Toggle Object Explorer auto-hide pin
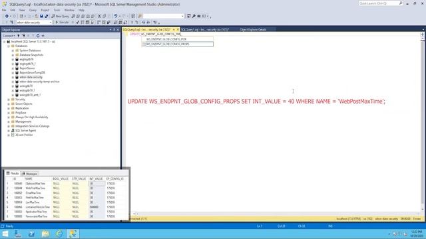 click(x=114, y=29)
